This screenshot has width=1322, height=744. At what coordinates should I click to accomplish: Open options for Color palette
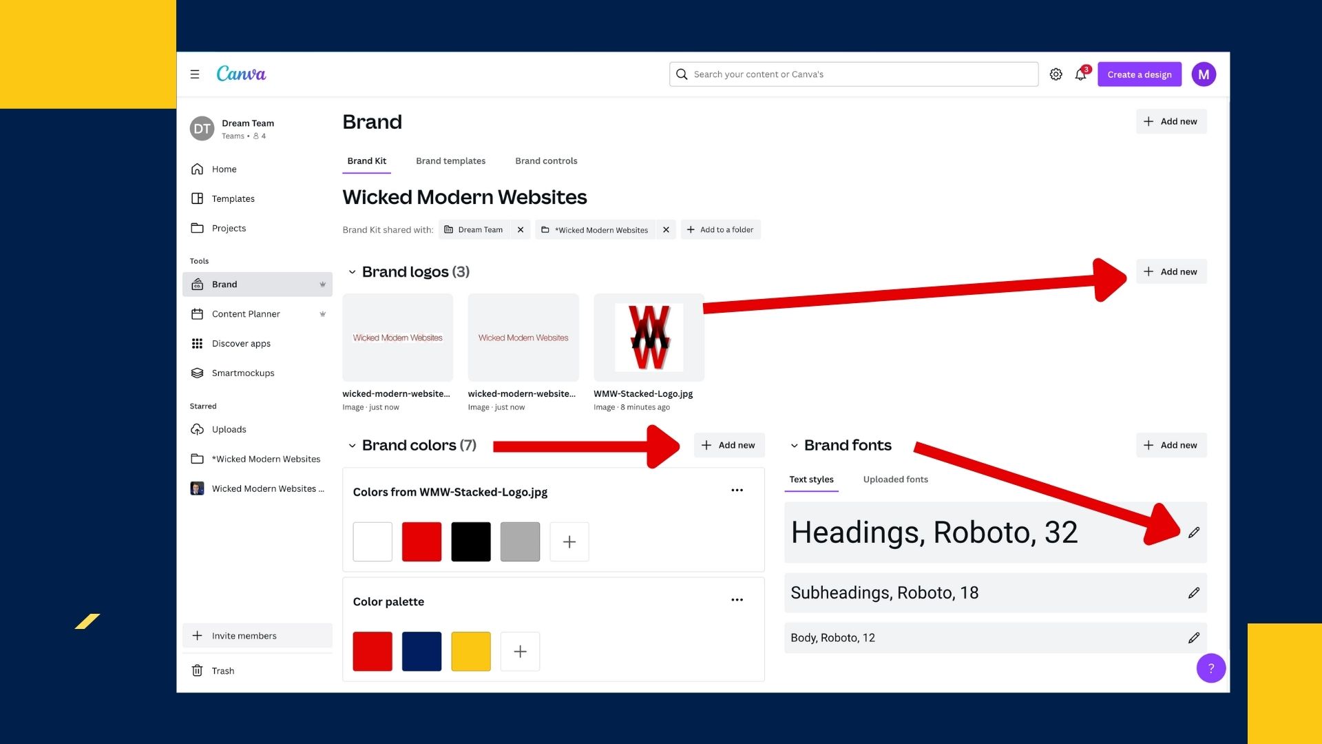pos(737,600)
